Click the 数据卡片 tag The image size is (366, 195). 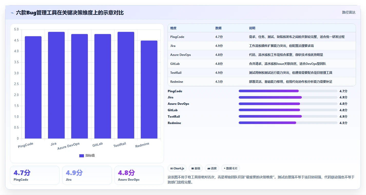pyautogui.click(x=230, y=168)
